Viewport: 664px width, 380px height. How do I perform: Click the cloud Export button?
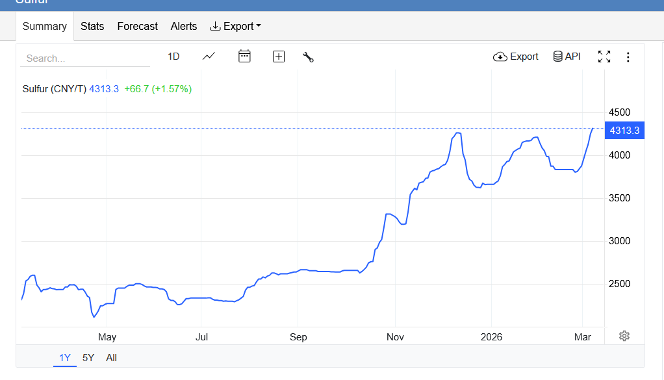tap(515, 57)
